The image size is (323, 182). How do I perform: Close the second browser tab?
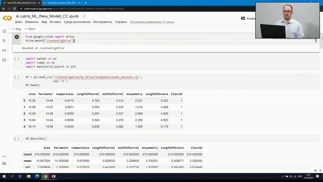(79, 3)
